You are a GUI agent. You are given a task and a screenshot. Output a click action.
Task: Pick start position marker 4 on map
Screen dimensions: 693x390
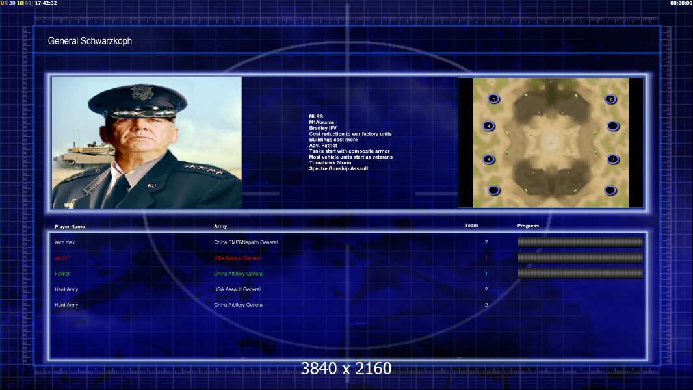point(489,126)
